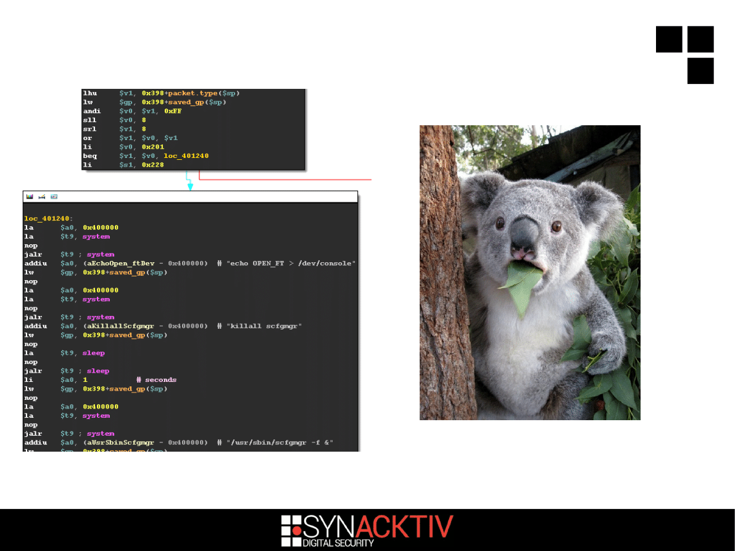Image resolution: width=735 pixels, height=551 pixels.
Task: Click the group nodes icon in block header
Action: [x=54, y=197]
